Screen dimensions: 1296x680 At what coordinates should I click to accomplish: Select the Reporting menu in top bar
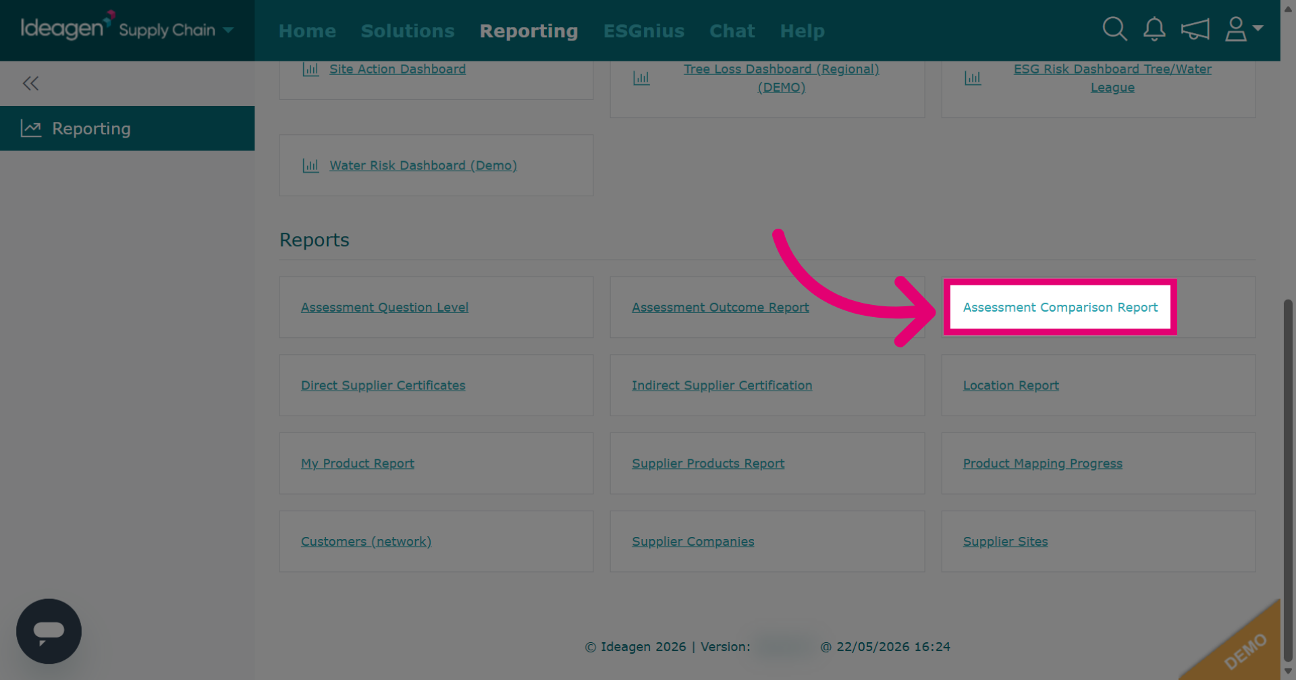[x=529, y=31]
